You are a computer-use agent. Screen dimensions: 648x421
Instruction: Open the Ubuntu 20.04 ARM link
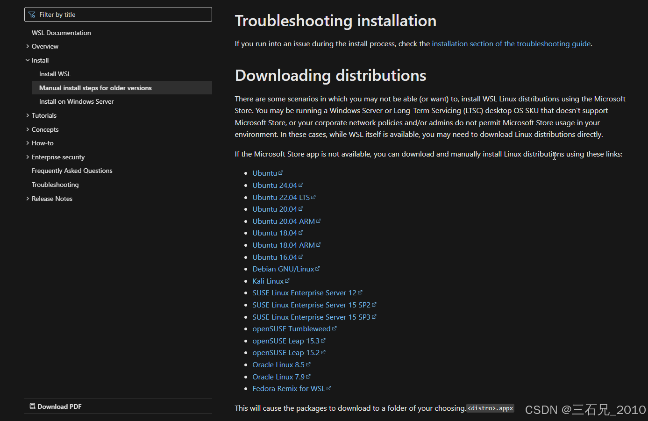(284, 221)
